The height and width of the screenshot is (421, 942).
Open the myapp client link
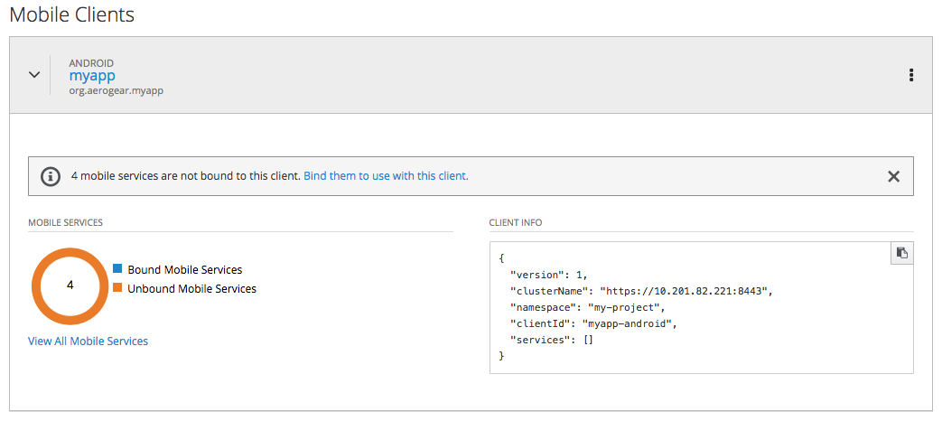pyautogui.click(x=92, y=76)
